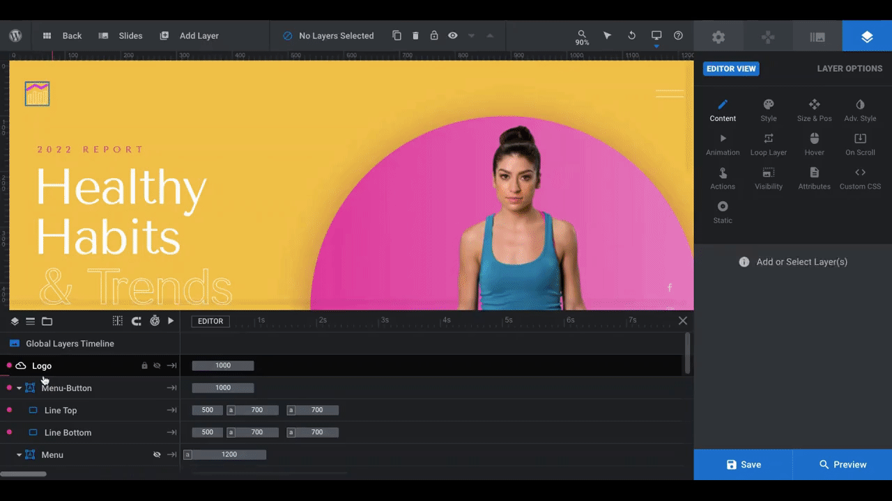Viewport: 892px width, 501px height.
Task: Open the Loop Layer settings
Action: click(x=769, y=145)
